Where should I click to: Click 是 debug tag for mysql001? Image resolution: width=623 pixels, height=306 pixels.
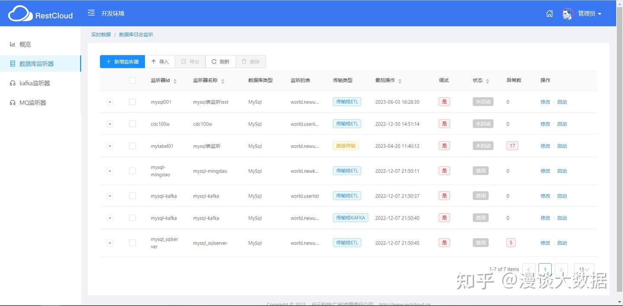coord(444,102)
